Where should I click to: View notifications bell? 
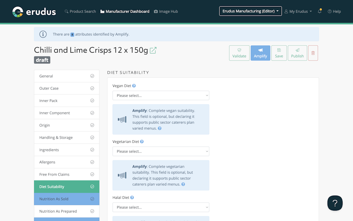320,11
